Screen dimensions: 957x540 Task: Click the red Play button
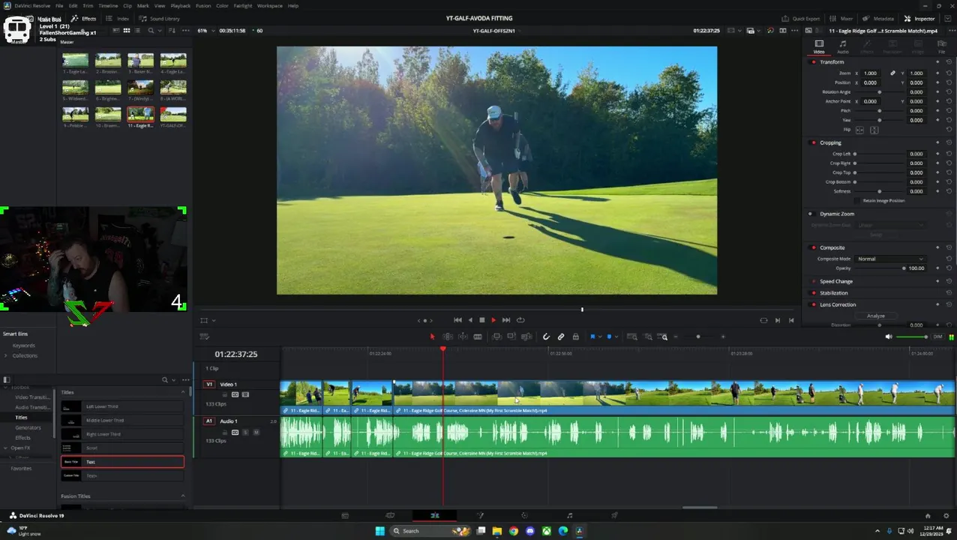pyautogui.click(x=493, y=320)
